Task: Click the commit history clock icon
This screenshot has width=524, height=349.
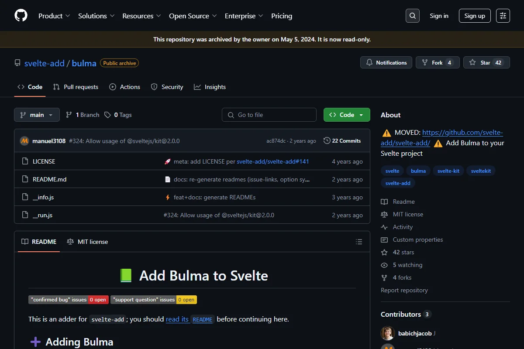Action: pos(327,140)
